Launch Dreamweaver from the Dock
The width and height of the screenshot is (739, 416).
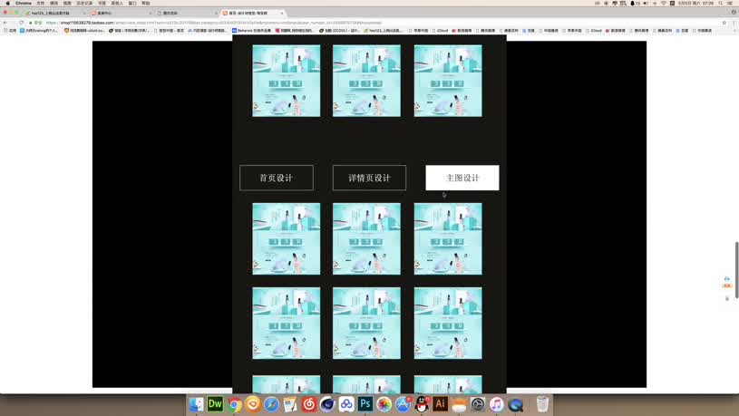(x=215, y=404)
